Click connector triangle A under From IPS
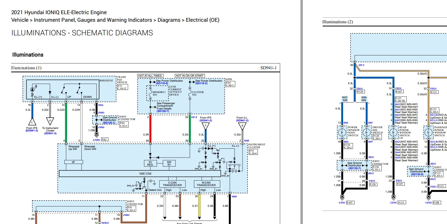This screenshot has height=224, width=447. click(x=206, y=126)
